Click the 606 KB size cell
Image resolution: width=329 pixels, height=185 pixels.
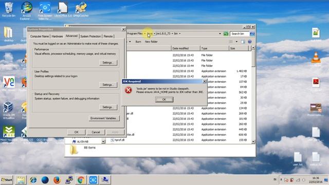coord(243,135)
